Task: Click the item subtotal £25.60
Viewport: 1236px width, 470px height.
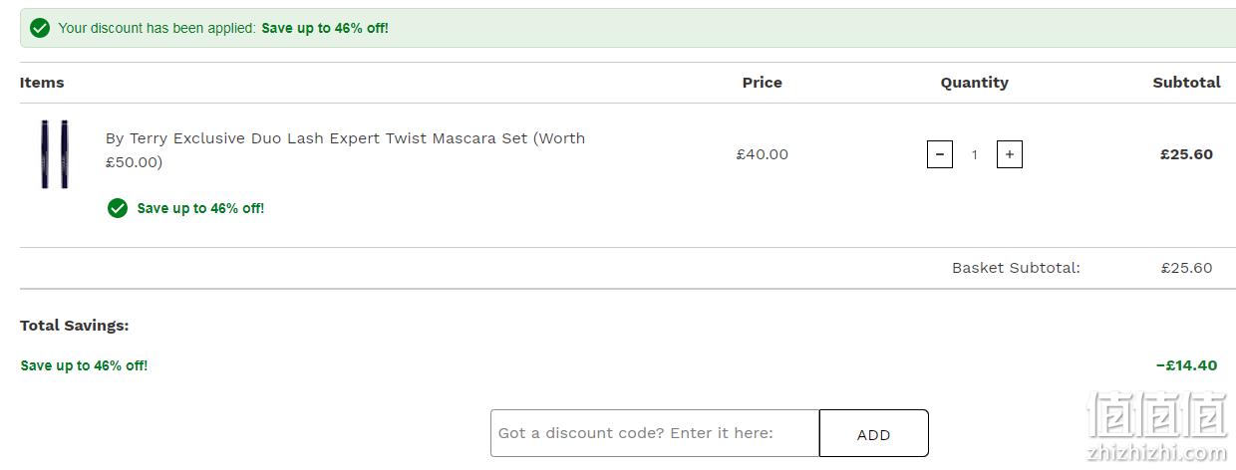Action: coord(1186,154)
